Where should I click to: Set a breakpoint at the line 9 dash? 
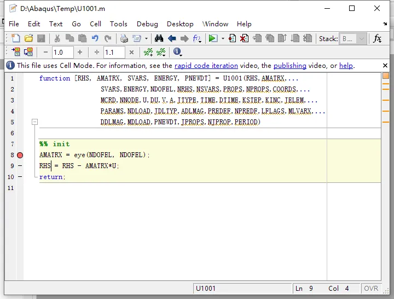pyautogui.click(x=20, y=166)
